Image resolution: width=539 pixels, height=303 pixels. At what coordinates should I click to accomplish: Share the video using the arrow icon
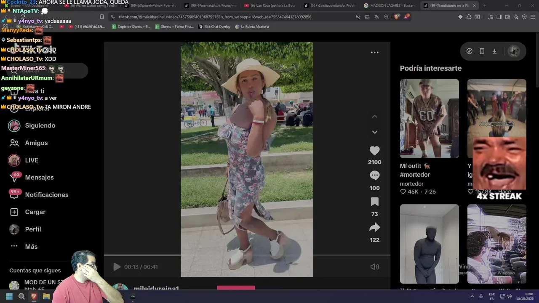pos(374,228)
